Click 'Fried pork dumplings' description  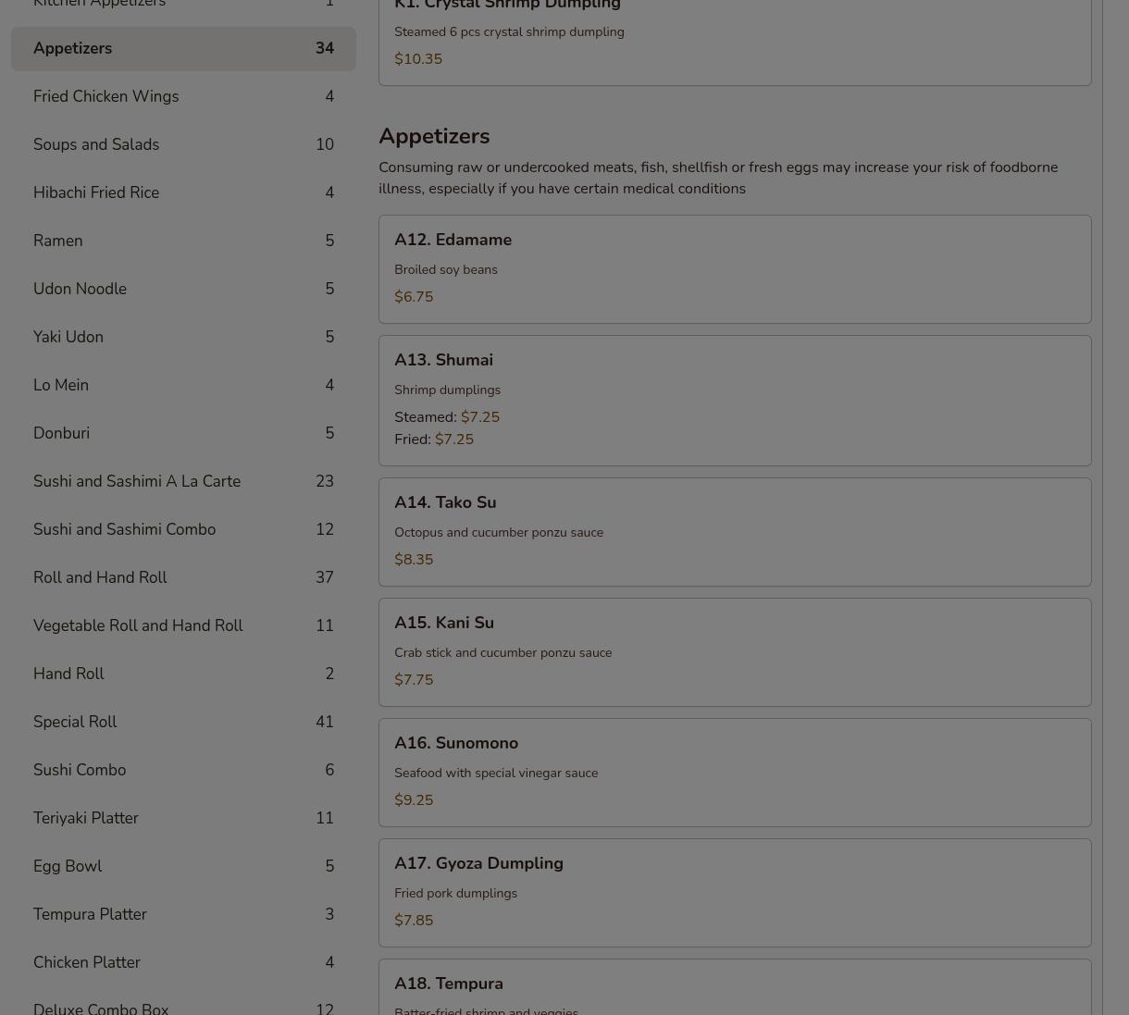tap(456, 893)
